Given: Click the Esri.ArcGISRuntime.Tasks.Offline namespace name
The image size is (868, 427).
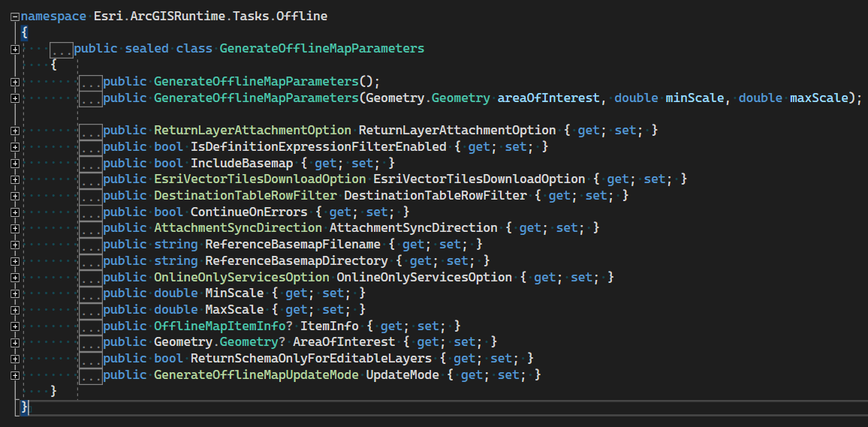Looking at the screenshot, I should click(211, 17).
